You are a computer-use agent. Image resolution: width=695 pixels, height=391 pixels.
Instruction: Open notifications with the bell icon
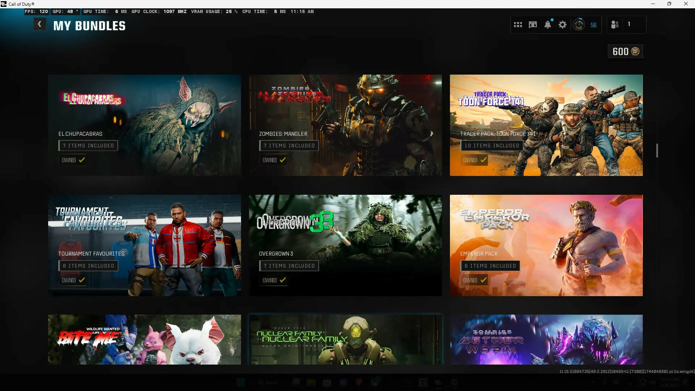pyautogui.click(x=548, y=25)
